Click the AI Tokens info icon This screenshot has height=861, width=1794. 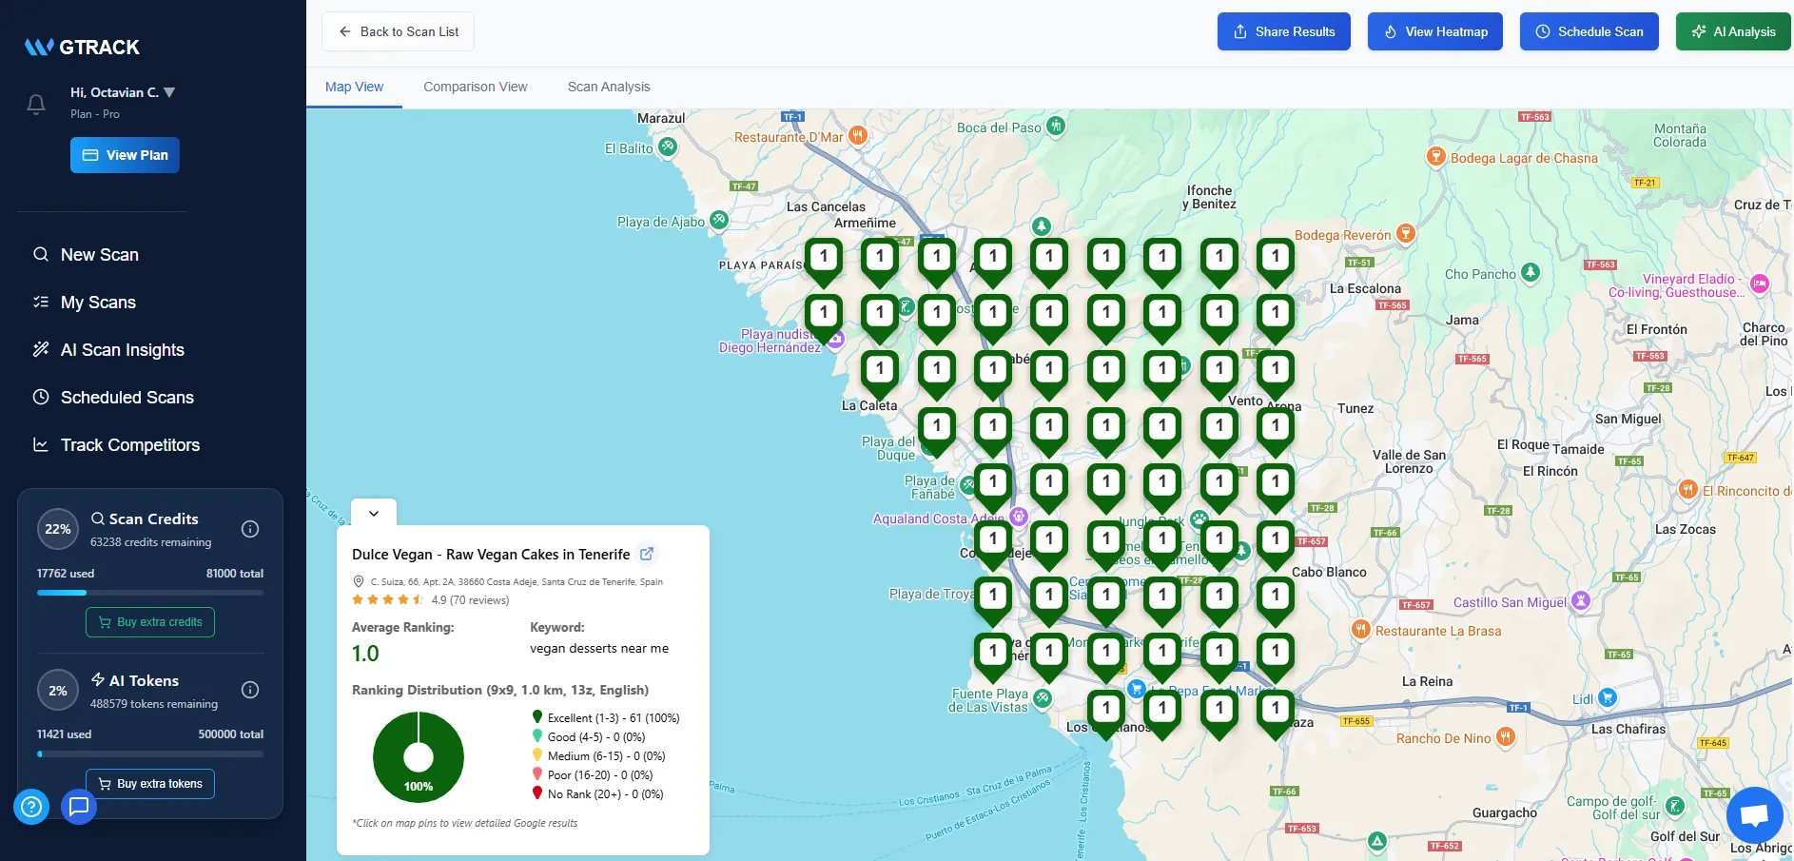click(249, 690)
